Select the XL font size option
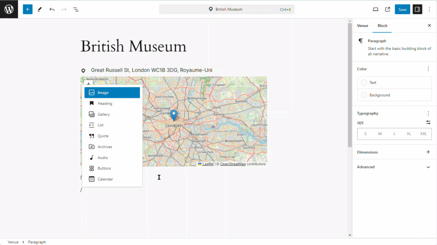 (409, 134)
